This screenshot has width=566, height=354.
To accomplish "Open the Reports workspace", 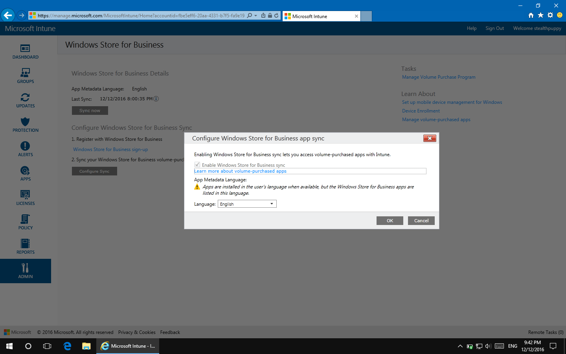I will (x=25, y=247).
